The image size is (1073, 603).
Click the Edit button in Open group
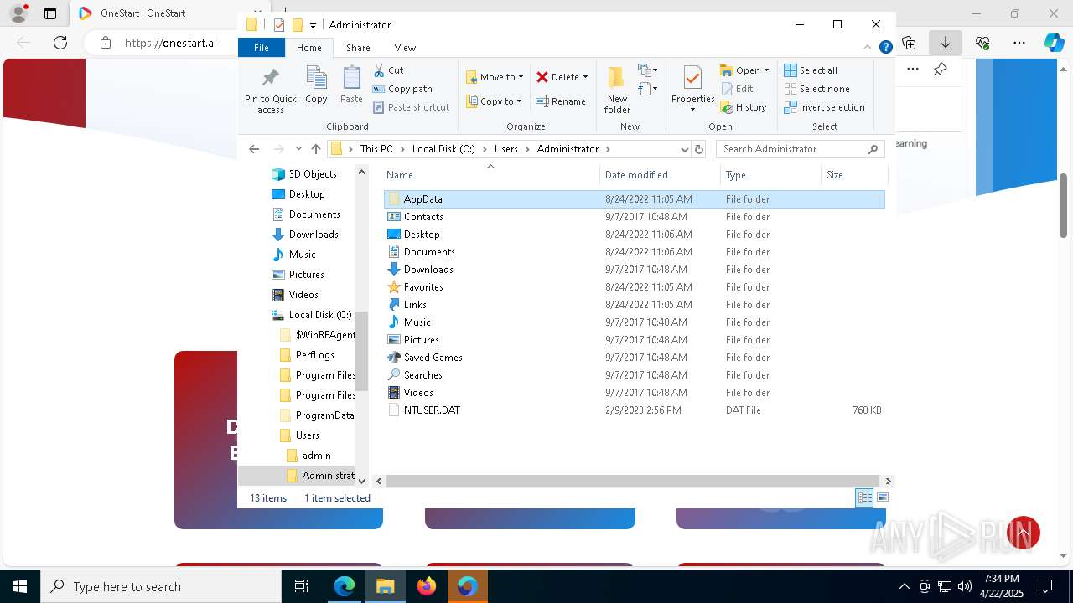(737, 89)
